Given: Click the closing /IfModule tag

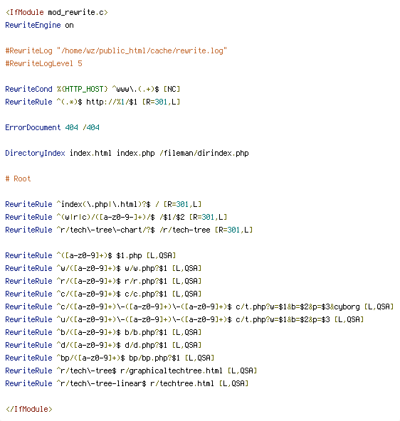Looking at the screenshot, I should coord(28,409).
